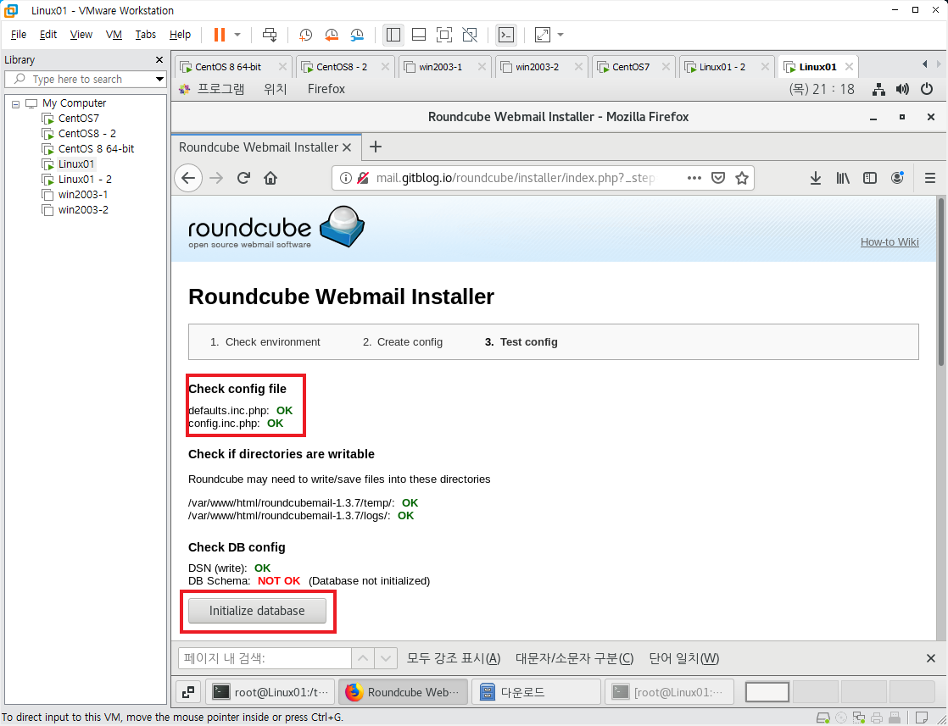Switch to the win2003-1 tab
The height and width of the screenshot is (726, 948).
tap(440, 67)
